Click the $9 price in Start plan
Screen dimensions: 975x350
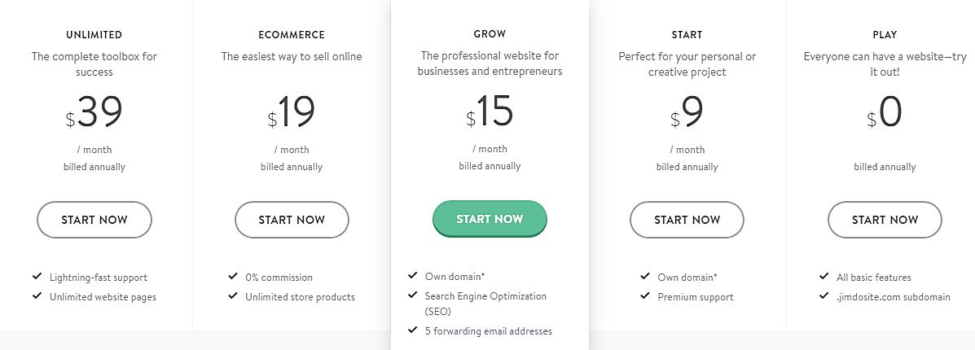tap(687, 113)
